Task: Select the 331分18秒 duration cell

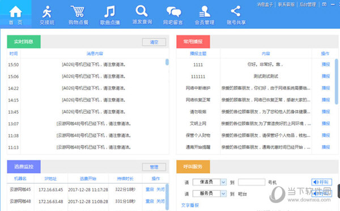Action: coord(125,201)
